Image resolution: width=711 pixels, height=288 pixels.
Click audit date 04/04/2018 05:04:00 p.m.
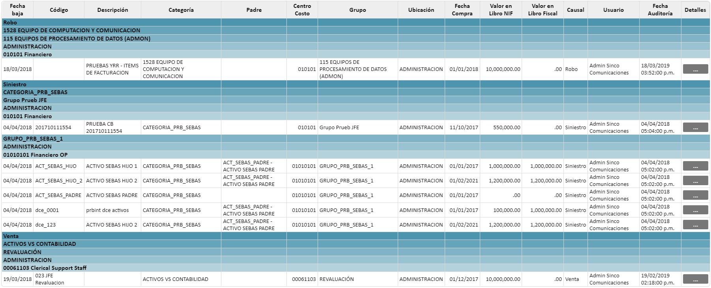[x=660, y=127]
